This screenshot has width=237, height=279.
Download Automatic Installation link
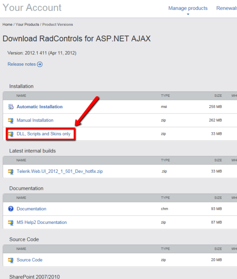[40, 107]
